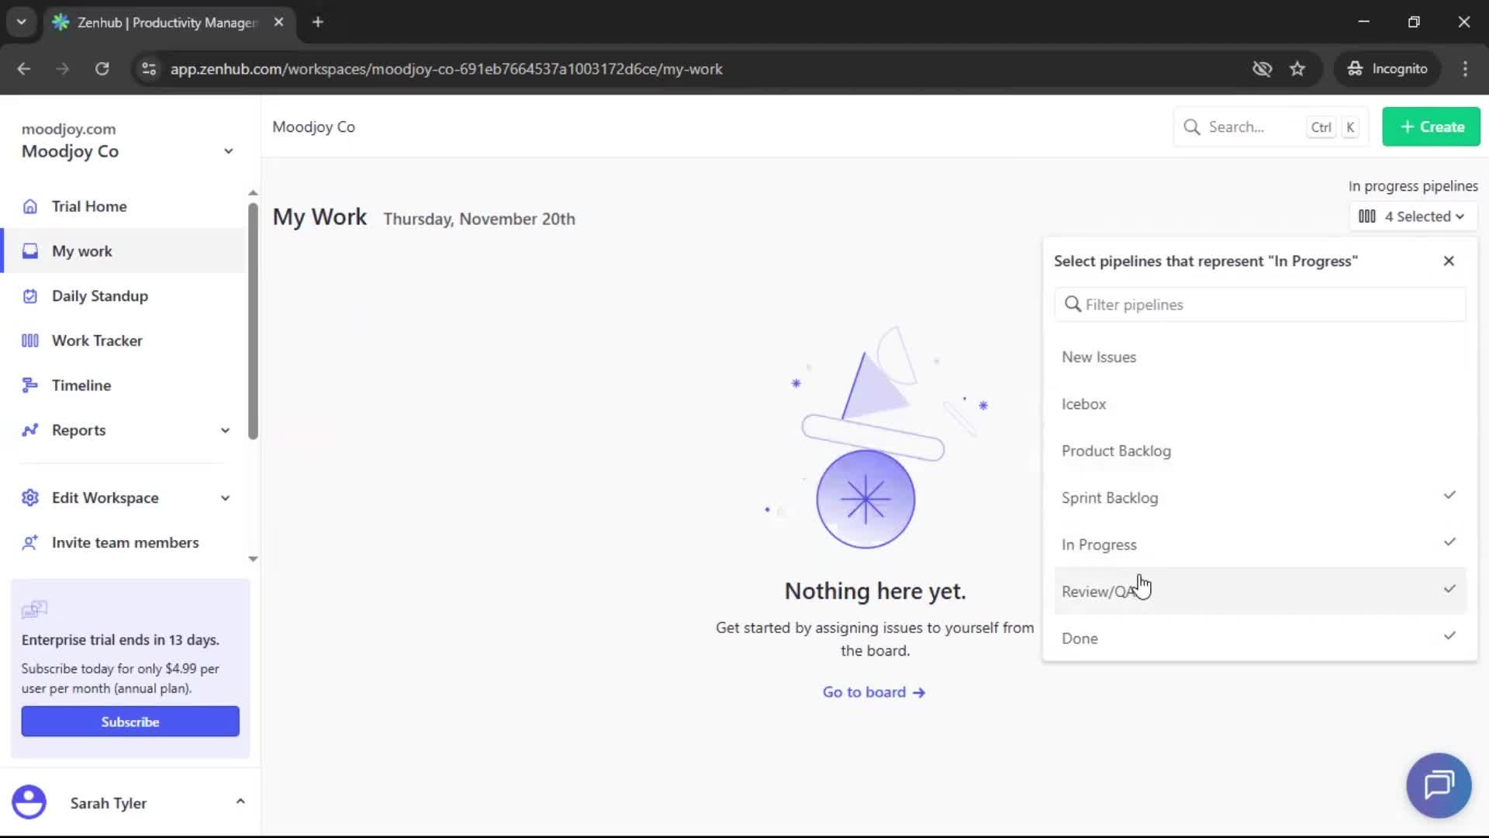
Task: Follow the Go to board link
Action: [x=874, y=691]
